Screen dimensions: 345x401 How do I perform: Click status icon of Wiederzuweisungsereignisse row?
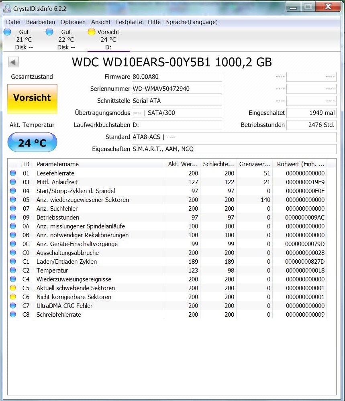coord(13,279)
